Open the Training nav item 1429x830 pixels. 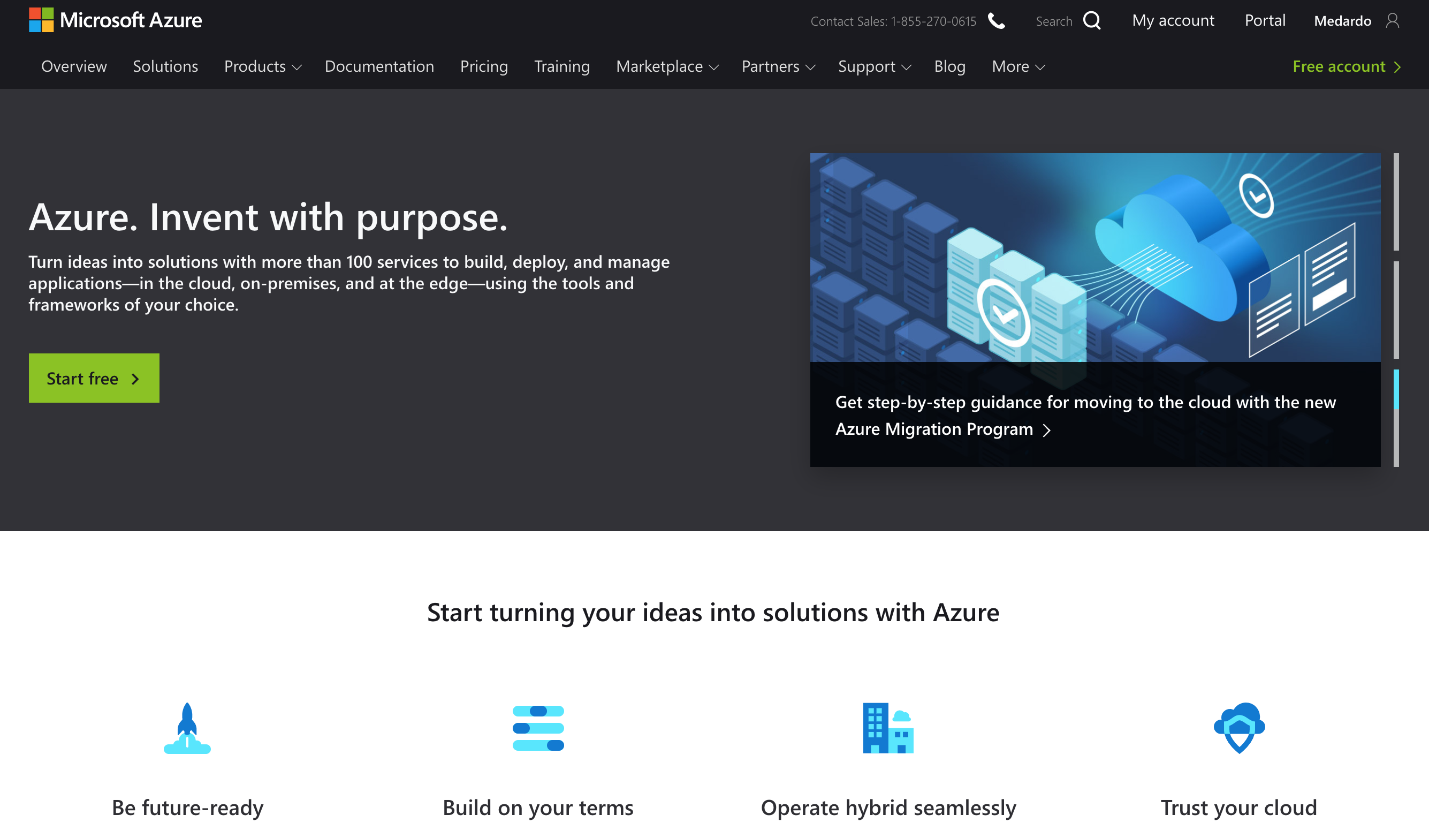[561, 66]
